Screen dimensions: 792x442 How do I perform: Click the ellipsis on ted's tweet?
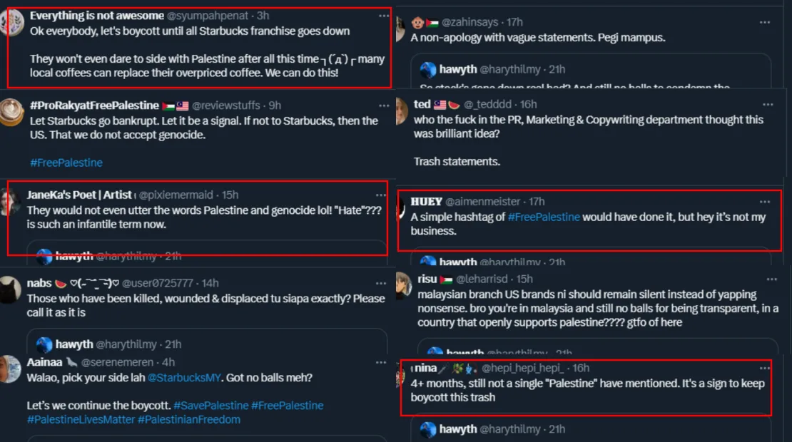[765, 104]
